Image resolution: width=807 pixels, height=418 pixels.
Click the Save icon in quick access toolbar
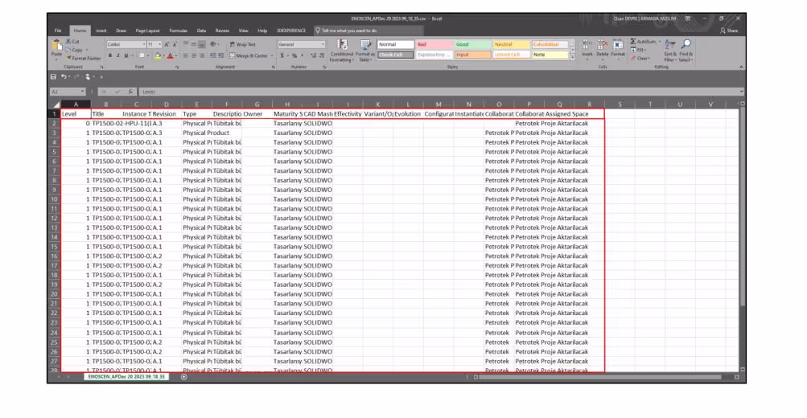click(54, 76)
